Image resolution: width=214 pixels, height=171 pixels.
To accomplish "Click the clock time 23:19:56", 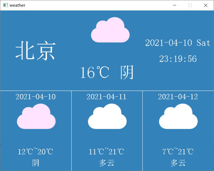I will click(x=178, y=59).
